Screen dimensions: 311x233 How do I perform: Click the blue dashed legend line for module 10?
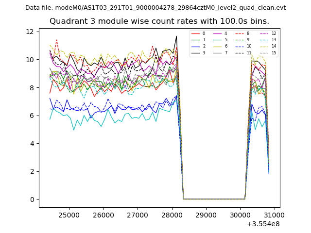240,46
